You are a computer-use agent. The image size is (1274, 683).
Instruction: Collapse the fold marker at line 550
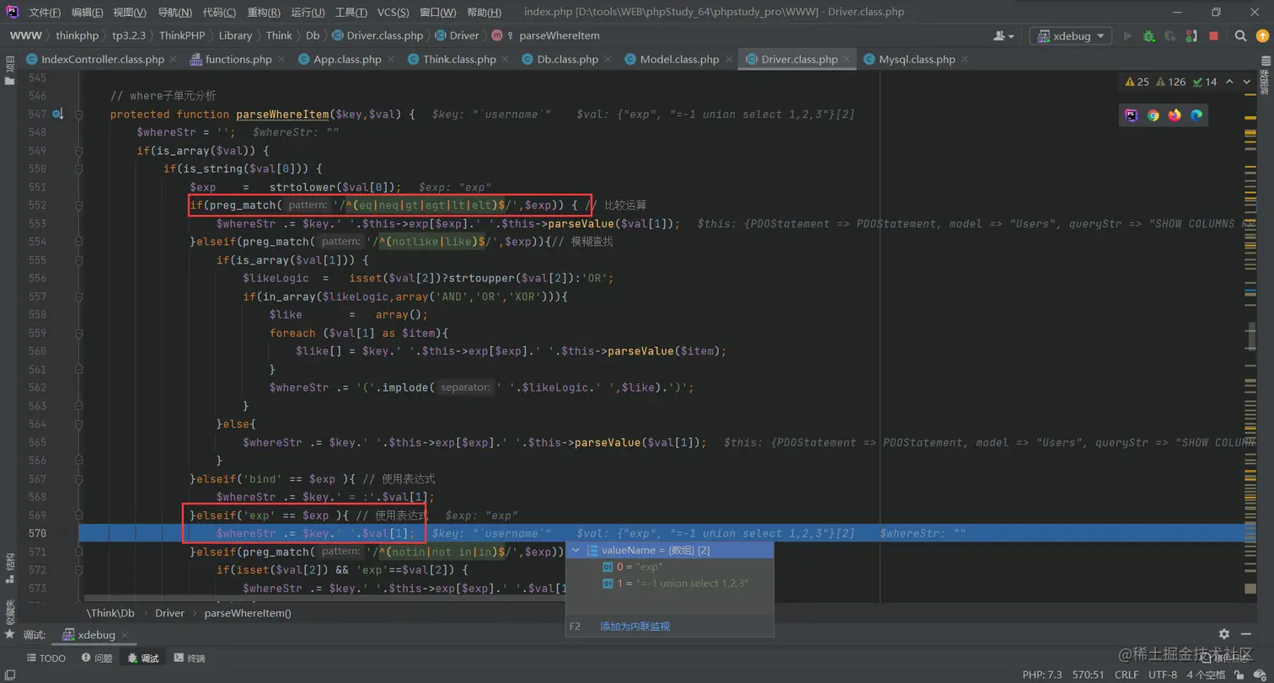tap(78, 169)
